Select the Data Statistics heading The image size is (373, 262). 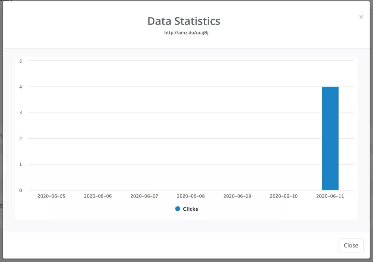coord(184,21)
